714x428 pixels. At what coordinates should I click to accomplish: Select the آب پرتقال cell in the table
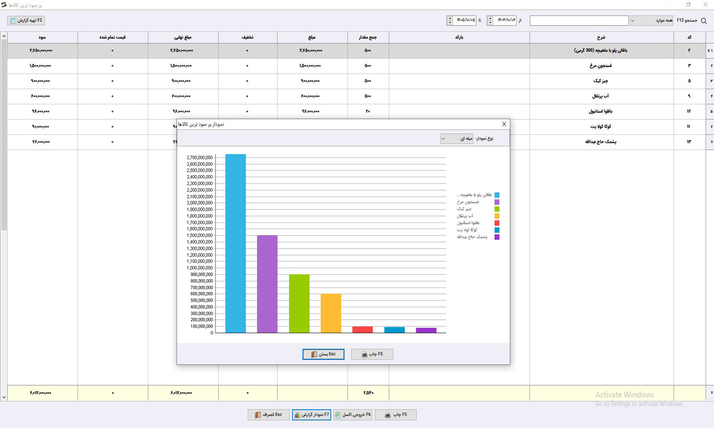(601, 96)
